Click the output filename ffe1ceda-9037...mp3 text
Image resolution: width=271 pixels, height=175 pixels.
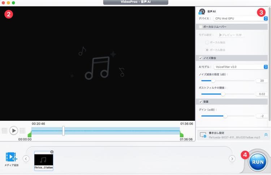[x=235, y=137]
